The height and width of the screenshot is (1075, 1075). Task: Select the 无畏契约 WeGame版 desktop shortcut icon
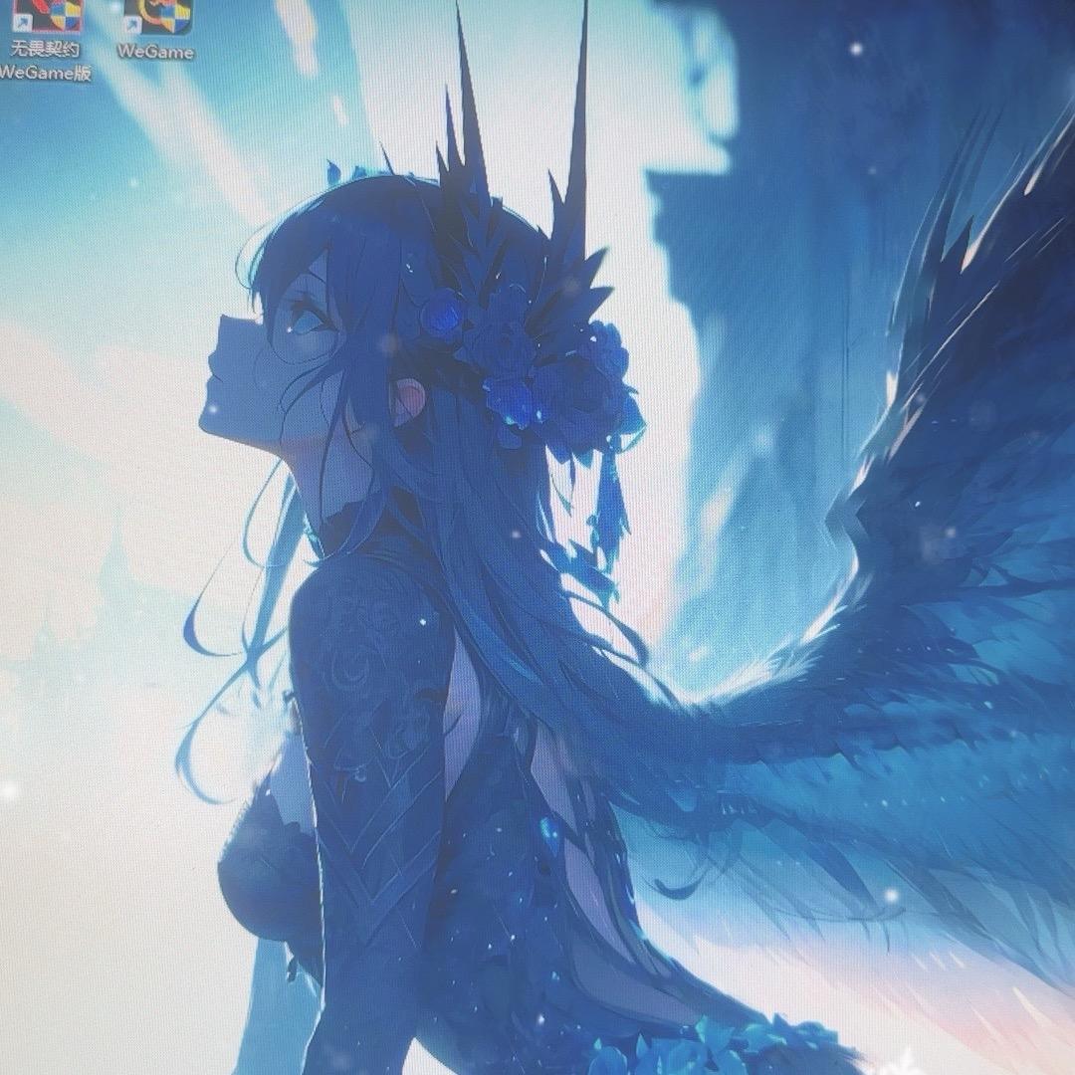pos(46,17)
